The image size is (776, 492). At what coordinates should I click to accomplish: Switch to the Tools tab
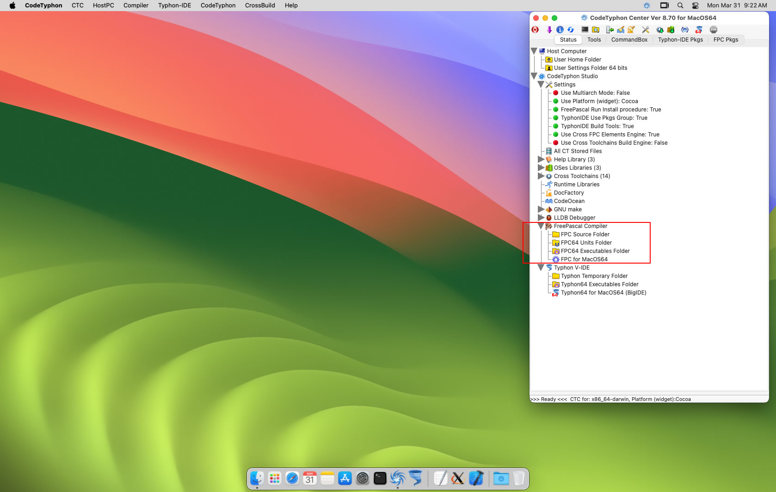tap(594, 40)
